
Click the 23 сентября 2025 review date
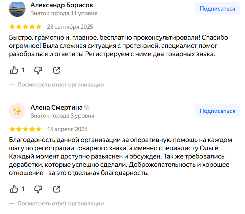click(x=70, y=27)
